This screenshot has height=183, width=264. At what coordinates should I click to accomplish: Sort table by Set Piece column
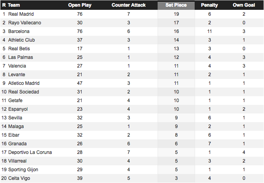(176, 5)
